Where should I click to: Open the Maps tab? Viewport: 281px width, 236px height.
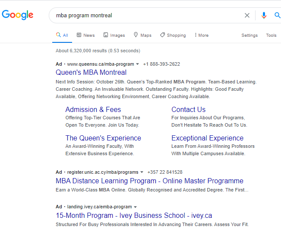click(142, 35)
